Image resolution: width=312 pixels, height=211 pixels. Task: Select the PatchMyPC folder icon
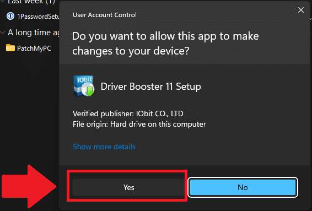coord(10,48)
